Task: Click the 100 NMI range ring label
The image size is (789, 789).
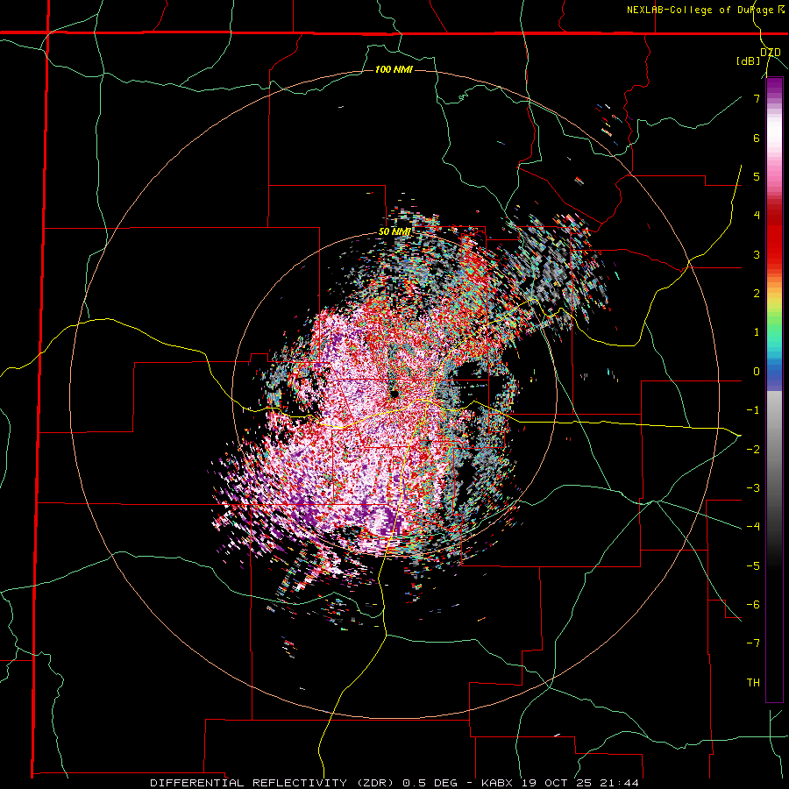Action: click(394, 69)
